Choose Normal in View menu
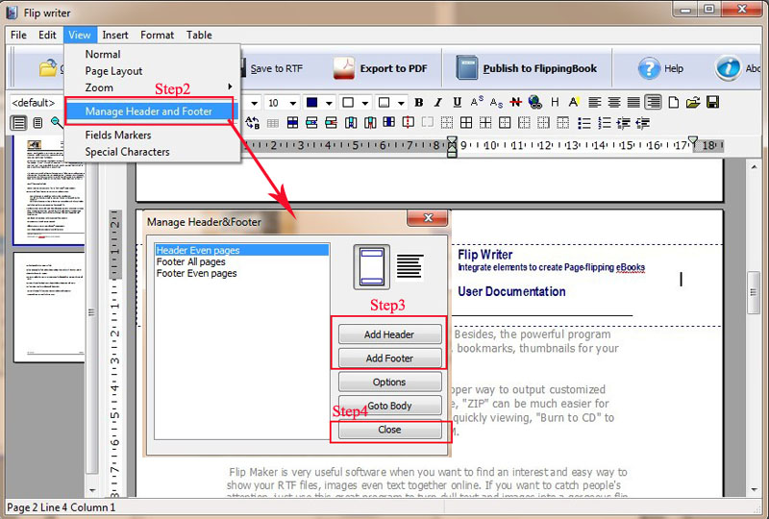The image size is (769, 519). [x=153, y=54]
